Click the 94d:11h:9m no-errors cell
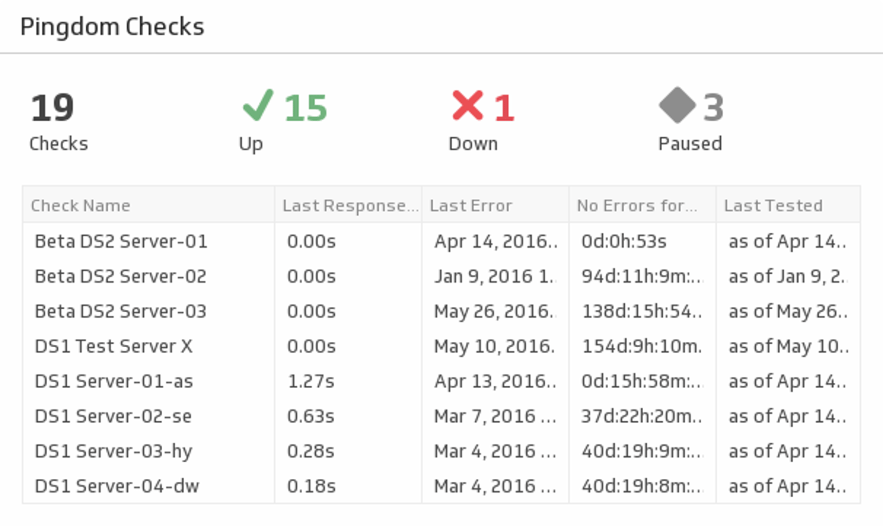 641,277
